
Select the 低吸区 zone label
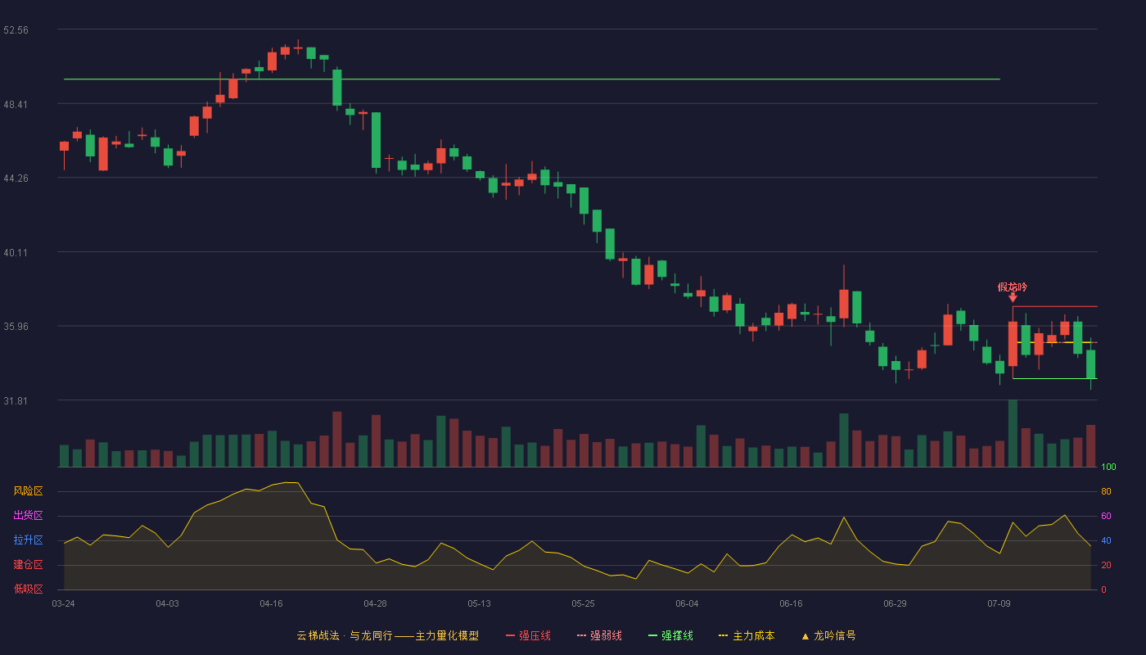pyautogui.click(x=28, y=589)
